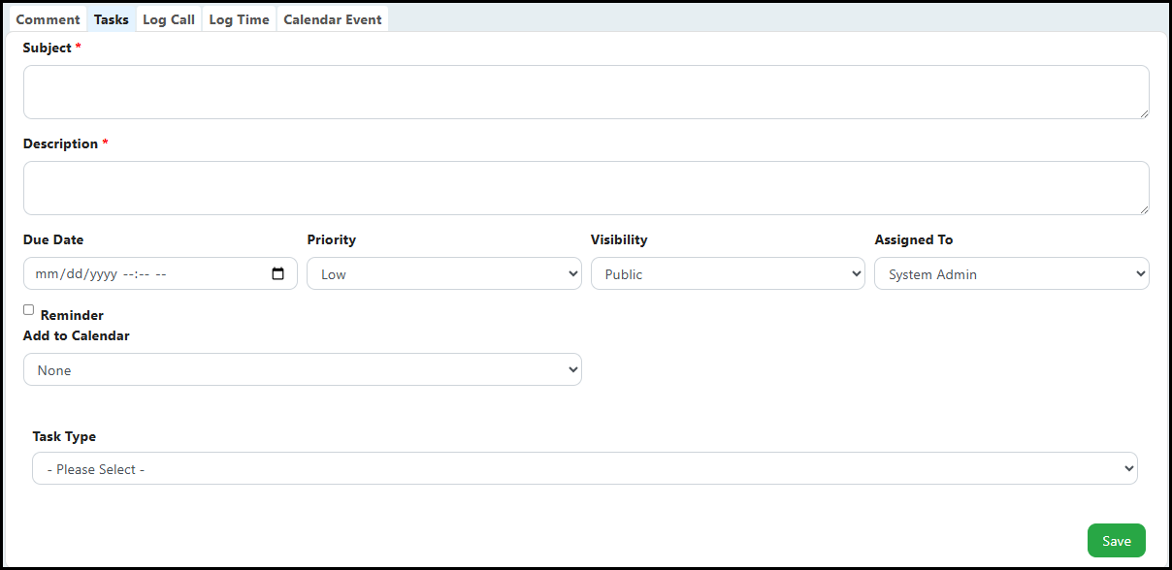Expand the Visibility dropdown set to Public
The width and height of the screenshot is (1172, 570).
click(x=728, y=273)
